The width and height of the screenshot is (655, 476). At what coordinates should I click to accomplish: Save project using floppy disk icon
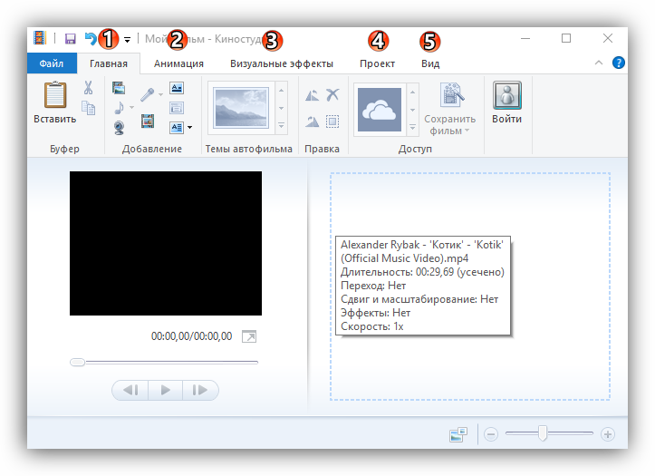pos(70,39)
